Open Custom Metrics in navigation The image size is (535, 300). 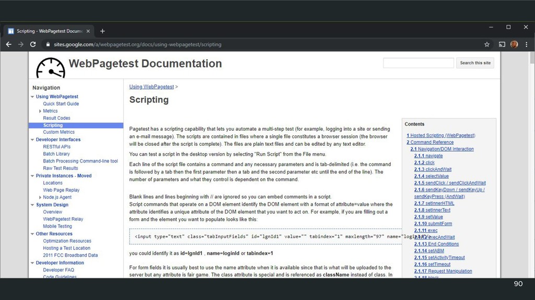coord(59,132)
